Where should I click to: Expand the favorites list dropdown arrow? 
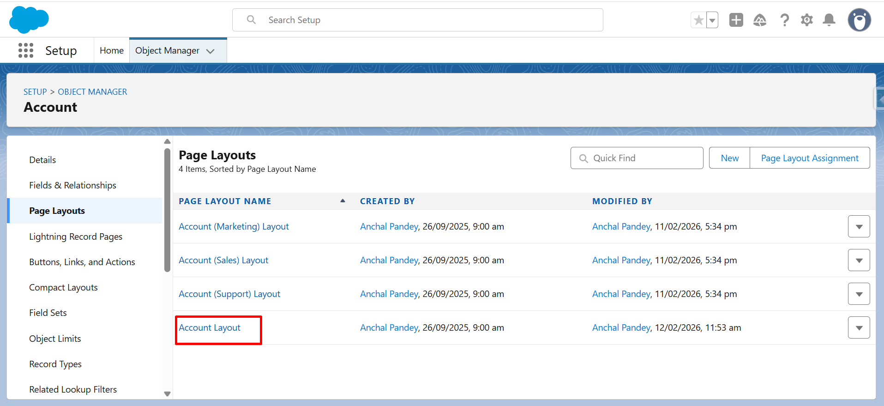pyautogui.click(x=712, y=20)
